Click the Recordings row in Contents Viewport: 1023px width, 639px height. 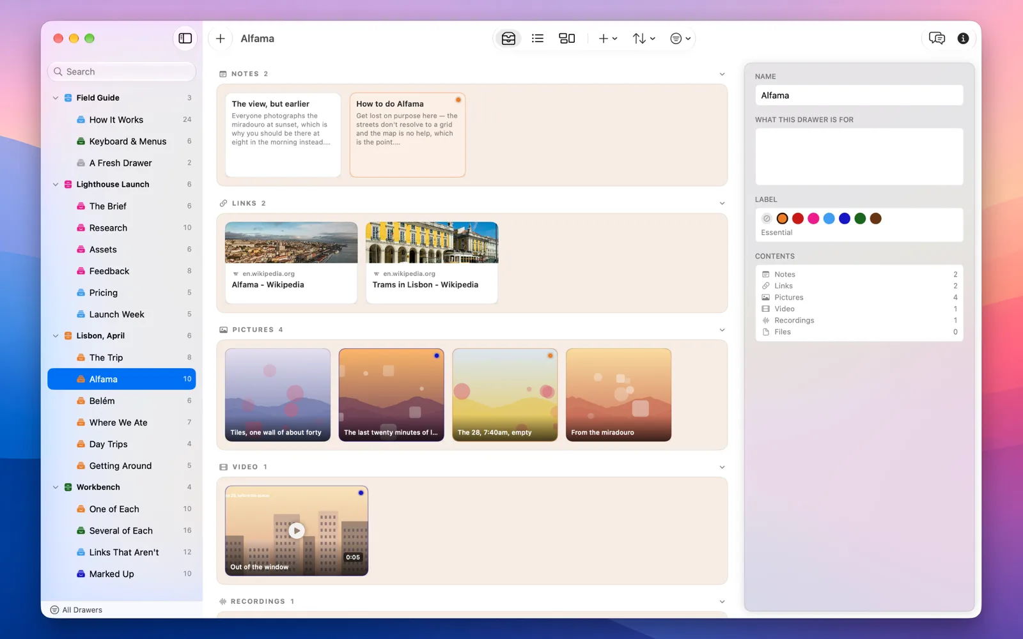[859, 320]
